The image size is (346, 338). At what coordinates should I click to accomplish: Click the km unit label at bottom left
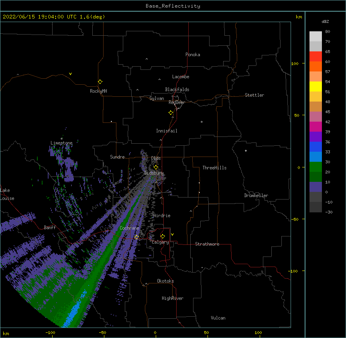6,333
